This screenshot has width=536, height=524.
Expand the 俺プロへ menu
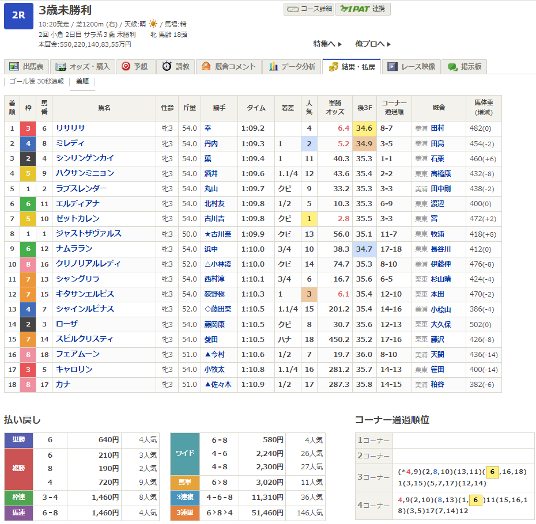373,44
